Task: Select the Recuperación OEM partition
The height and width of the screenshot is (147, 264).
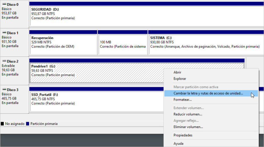Action: (63, 44)
